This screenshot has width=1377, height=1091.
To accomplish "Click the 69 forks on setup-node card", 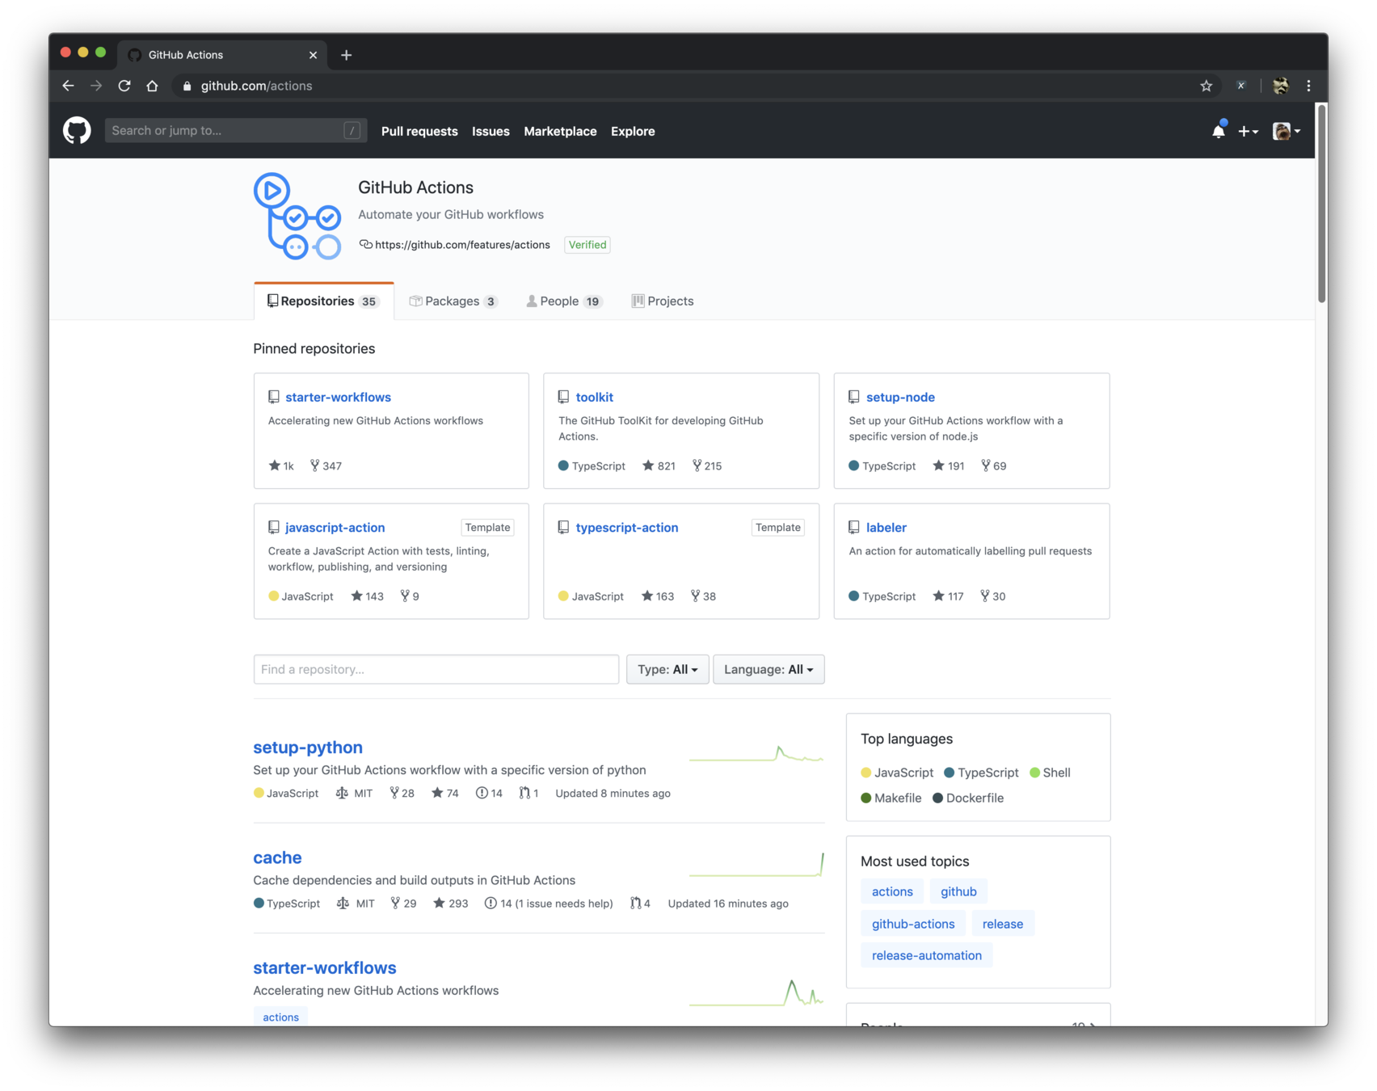I will (x=994, y=465).
